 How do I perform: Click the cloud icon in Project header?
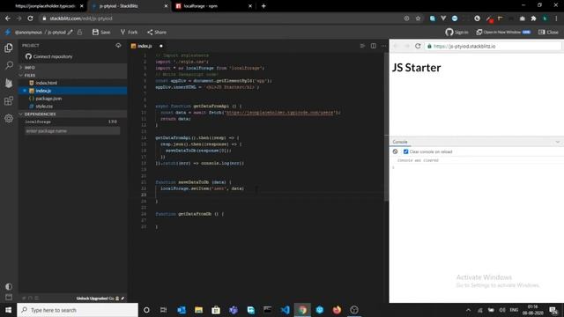pos(118,45)
